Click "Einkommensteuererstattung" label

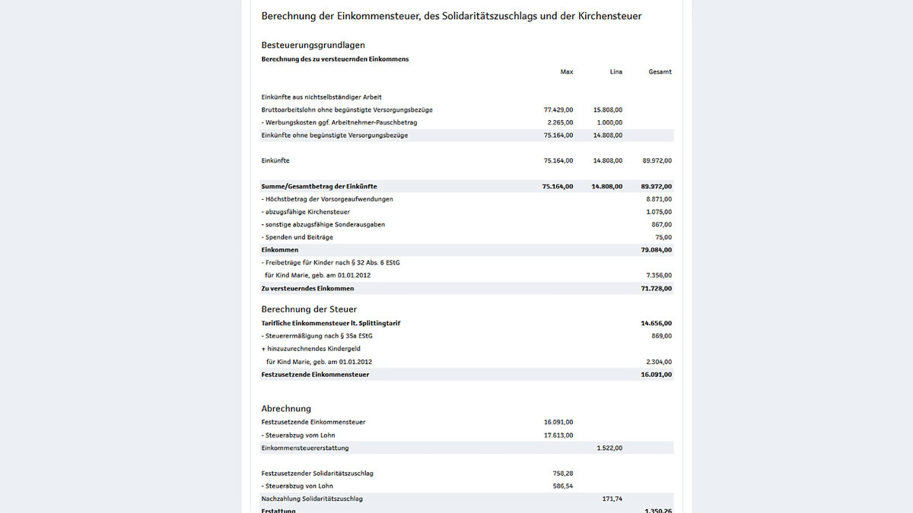click(305, 448)
